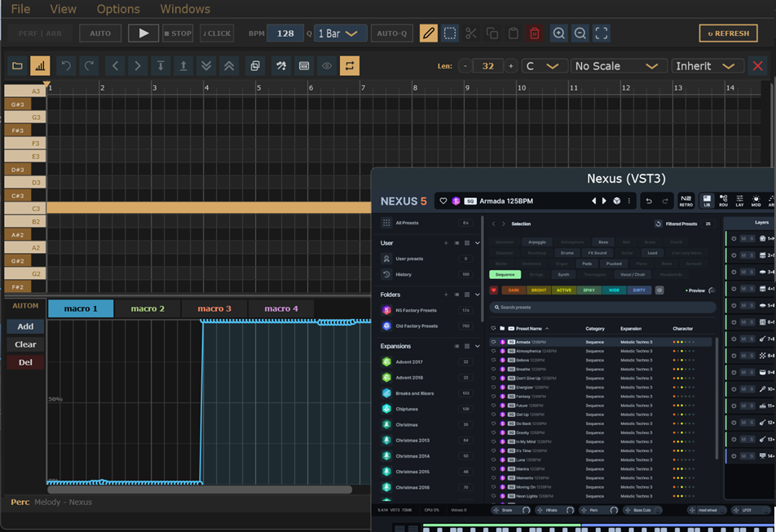Viewport: 776px width, 532px height.
Task: Click the Snare macro knob in Nexus
Action: click(526, 510)
